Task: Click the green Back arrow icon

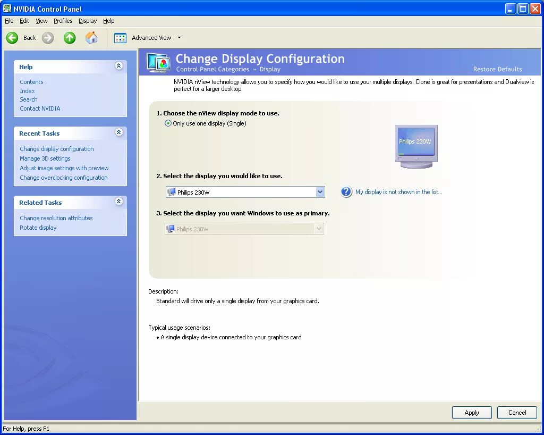Action: (x=12, y=38)
